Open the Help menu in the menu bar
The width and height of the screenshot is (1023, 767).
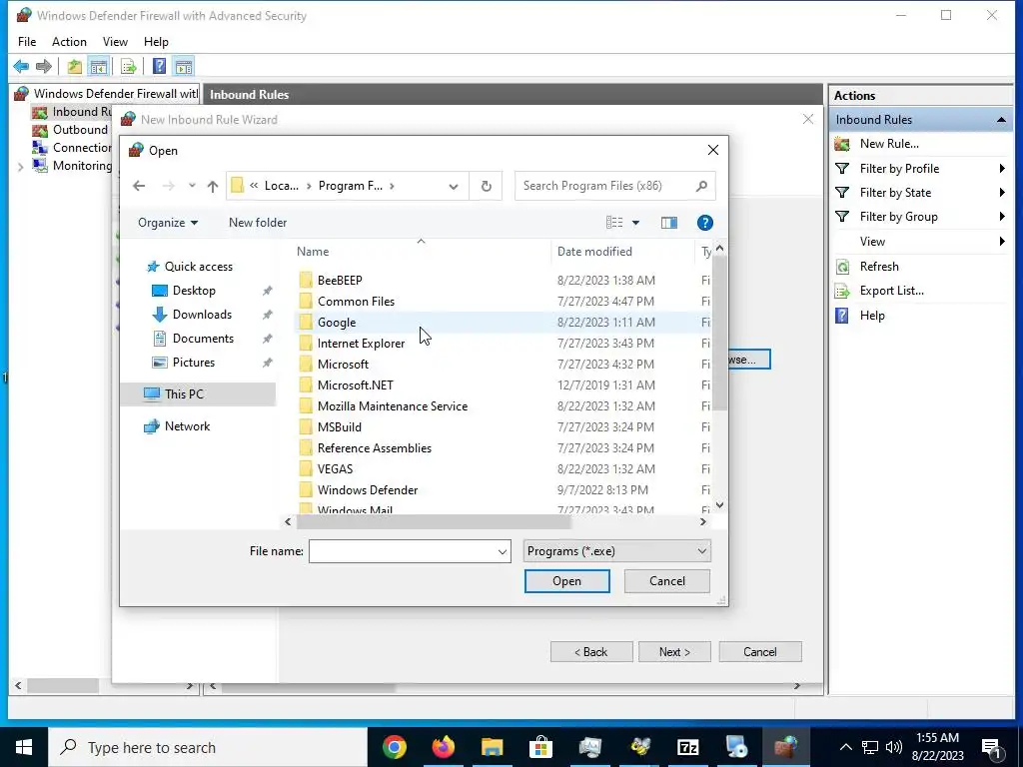[x=156, y=42]
